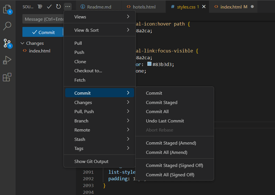Select Commit All in submenu
Screen dimensions: 275x195
pyautogui.click(x=175, y=111)
